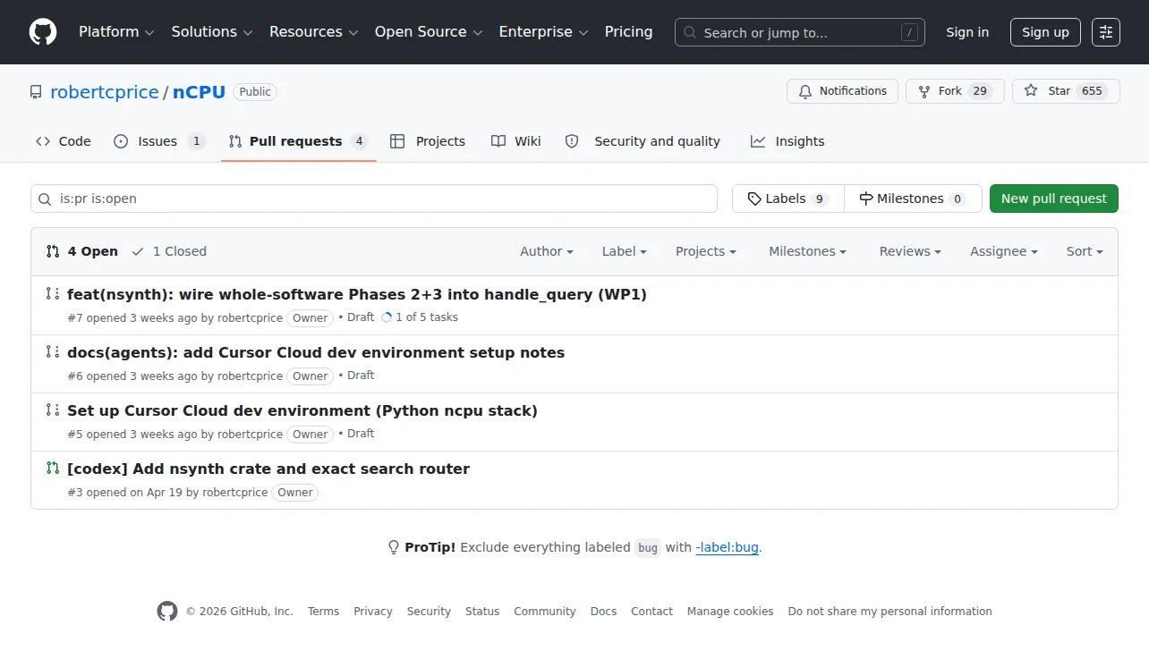This screenshot has height=659, width=1149.
Task: Click the "is:pr is:open" filter input
Action: click(x=374, y=199)
